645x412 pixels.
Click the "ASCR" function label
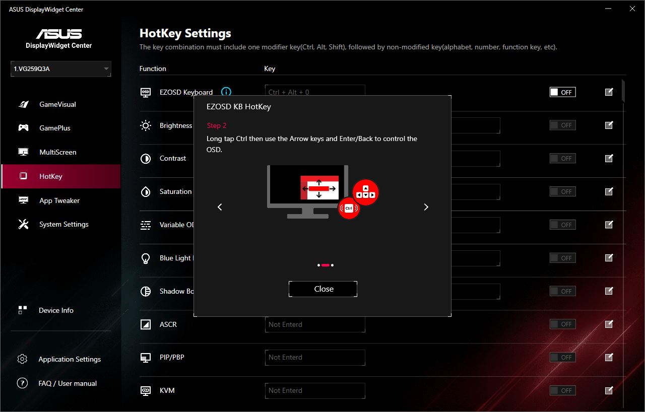168,324
